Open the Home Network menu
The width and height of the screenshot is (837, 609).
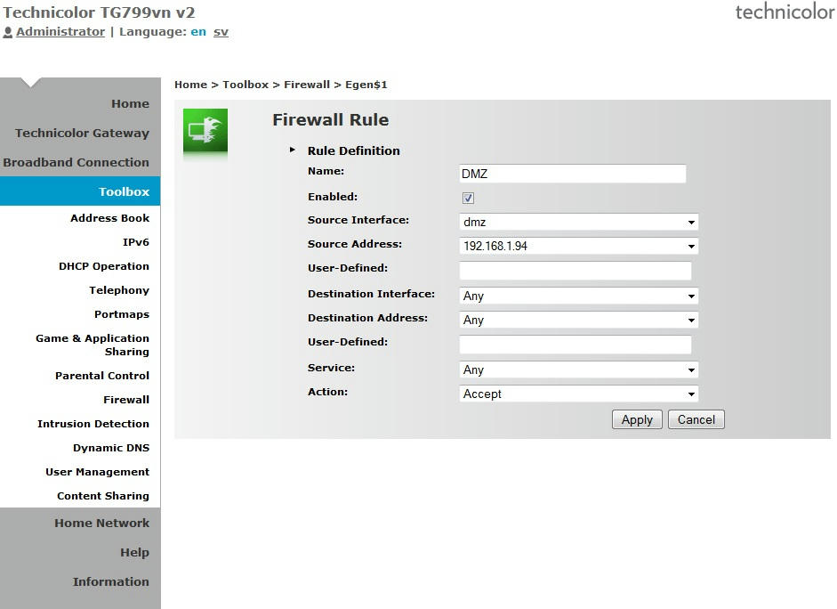pos(101,524)
